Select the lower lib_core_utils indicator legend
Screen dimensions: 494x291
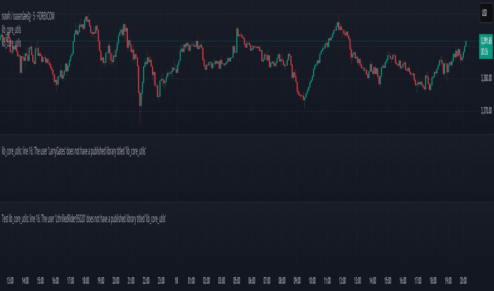[x=11, y=43]
